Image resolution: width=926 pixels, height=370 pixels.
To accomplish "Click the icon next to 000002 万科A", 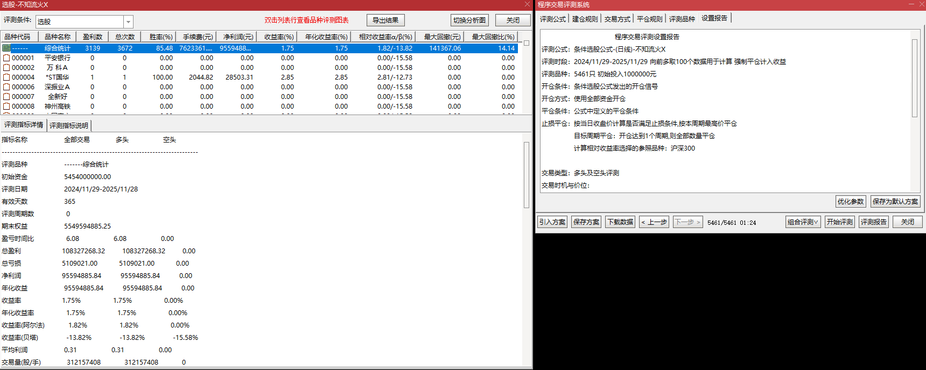I will click(6, 68).
